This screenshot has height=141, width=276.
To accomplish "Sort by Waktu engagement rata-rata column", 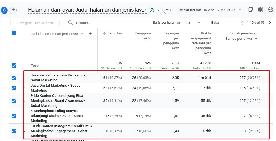I will [201, 43].
